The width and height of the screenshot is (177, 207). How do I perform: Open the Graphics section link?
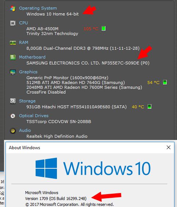click(28, 72)
